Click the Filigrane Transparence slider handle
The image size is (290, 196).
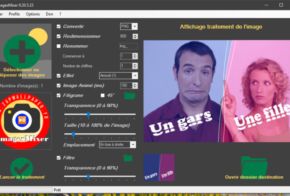point(89,115)
